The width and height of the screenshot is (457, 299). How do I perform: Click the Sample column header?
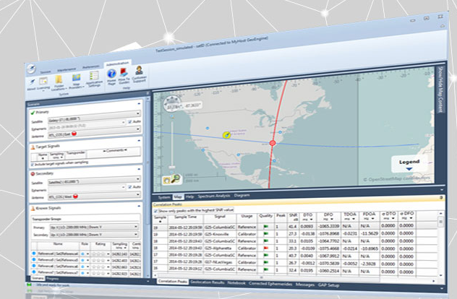pos(160,219)
